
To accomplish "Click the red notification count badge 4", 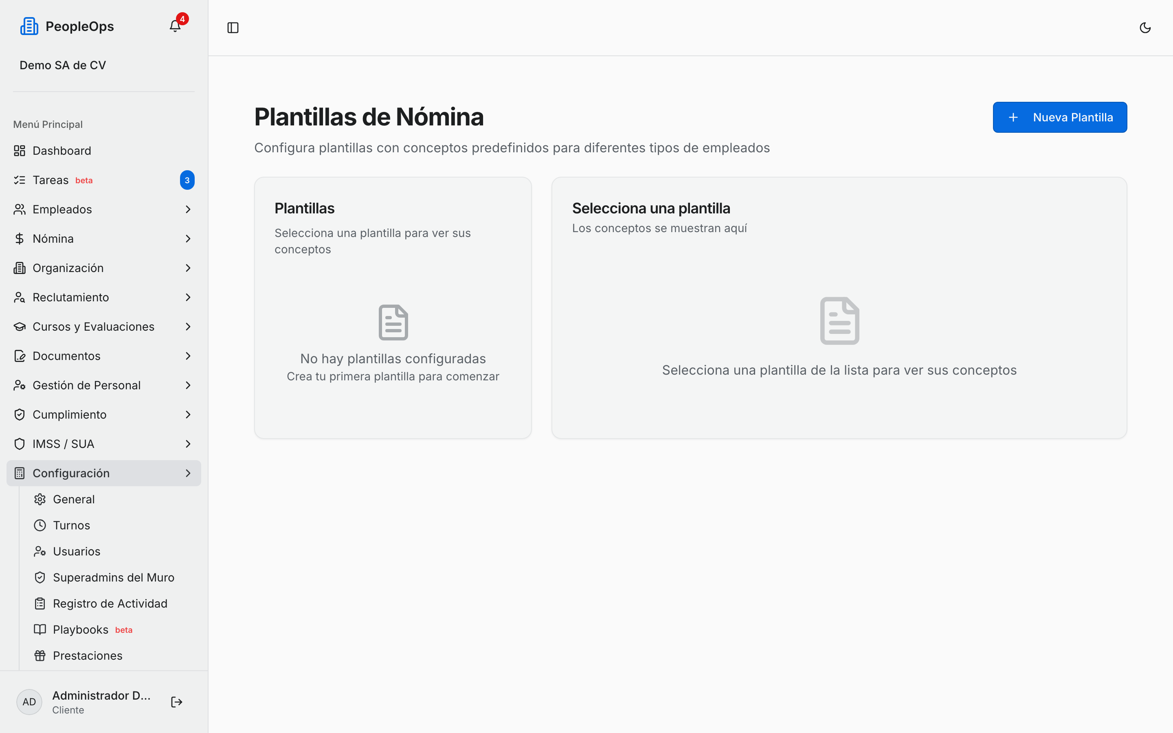I will tap(182, 19).
